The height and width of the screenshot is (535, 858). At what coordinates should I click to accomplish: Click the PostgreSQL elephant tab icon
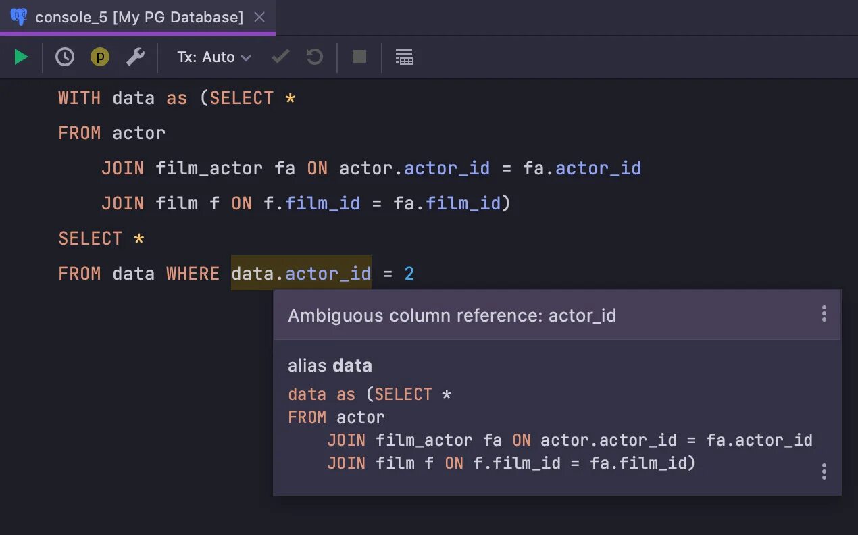point(19,17)
